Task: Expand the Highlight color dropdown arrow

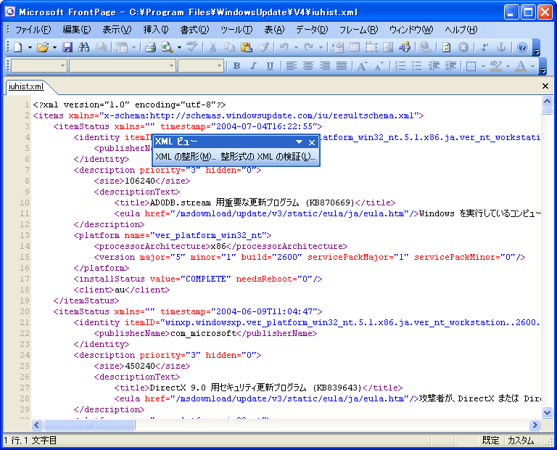Action: pos(508,66)
